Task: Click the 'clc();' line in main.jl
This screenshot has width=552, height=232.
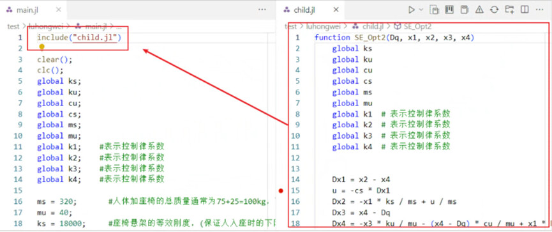Action: pyautogui.click(x=50, y=70)
